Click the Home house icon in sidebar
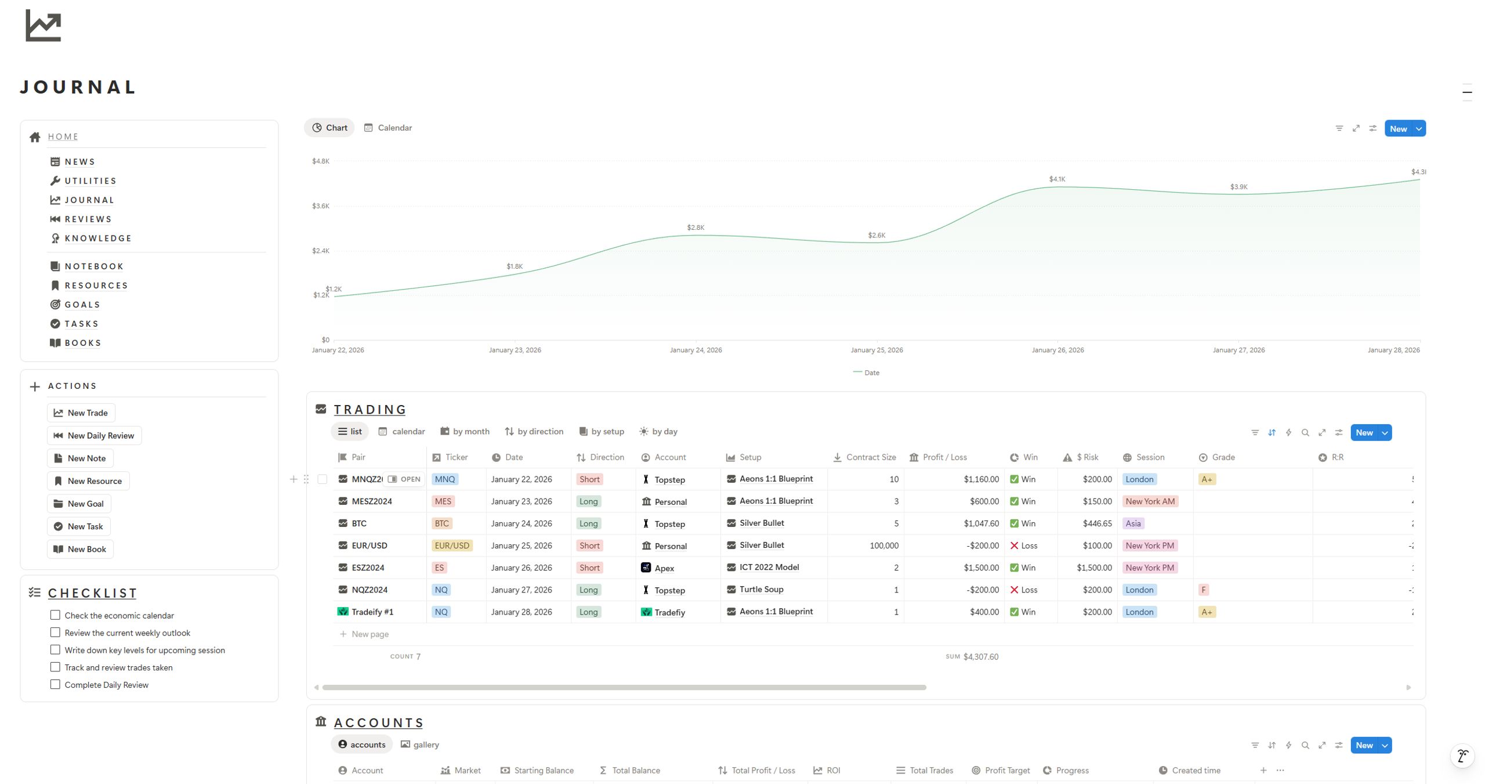The height and width of the screenshot is (784, 1485). [x=35, y=137]
